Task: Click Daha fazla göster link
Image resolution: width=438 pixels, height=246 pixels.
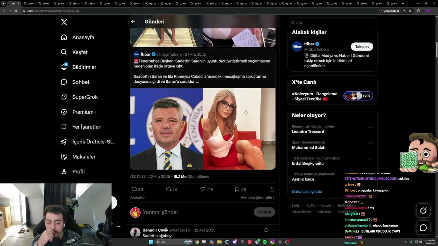Action: (307, 192)
